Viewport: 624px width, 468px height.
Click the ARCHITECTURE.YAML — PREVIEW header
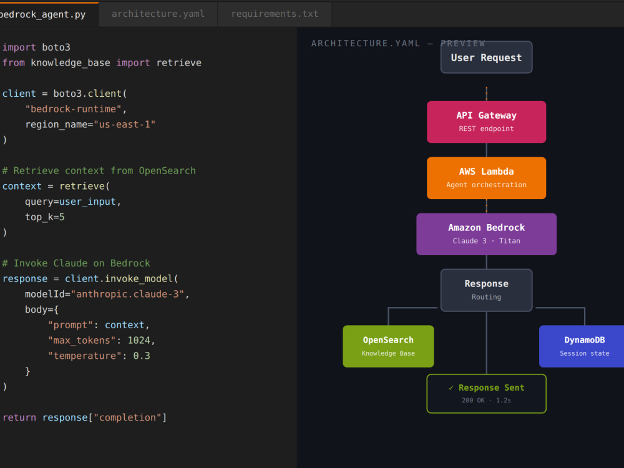(x=398, y=44)
